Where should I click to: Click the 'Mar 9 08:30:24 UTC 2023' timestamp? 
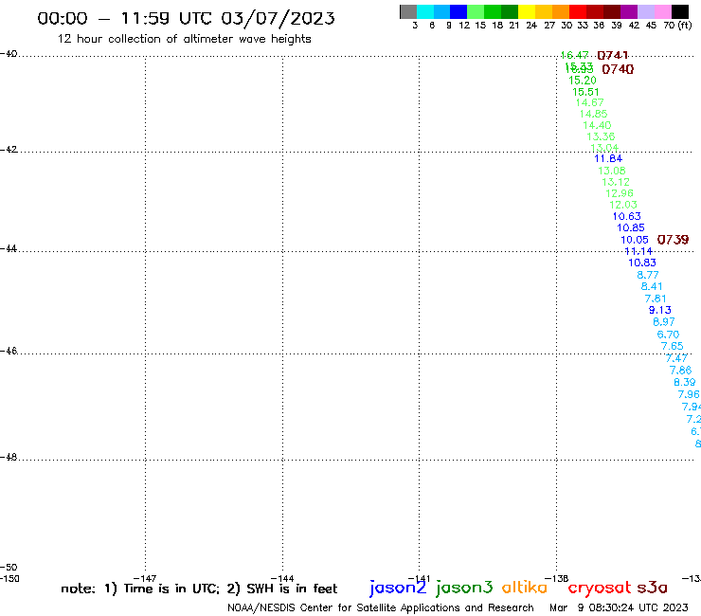(619, 607)
